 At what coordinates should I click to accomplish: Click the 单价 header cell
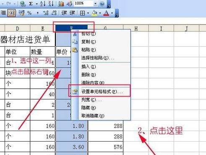pyautogui.click(x=64, y=52)
